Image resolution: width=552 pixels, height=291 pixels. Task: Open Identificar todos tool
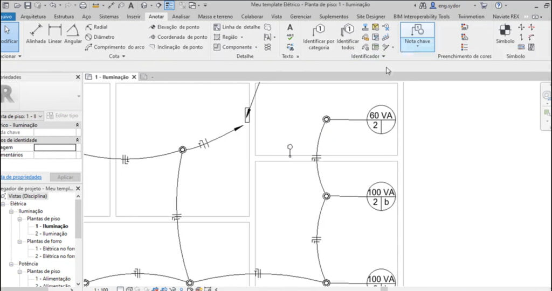pyautogui.click(x=348, y=37)
